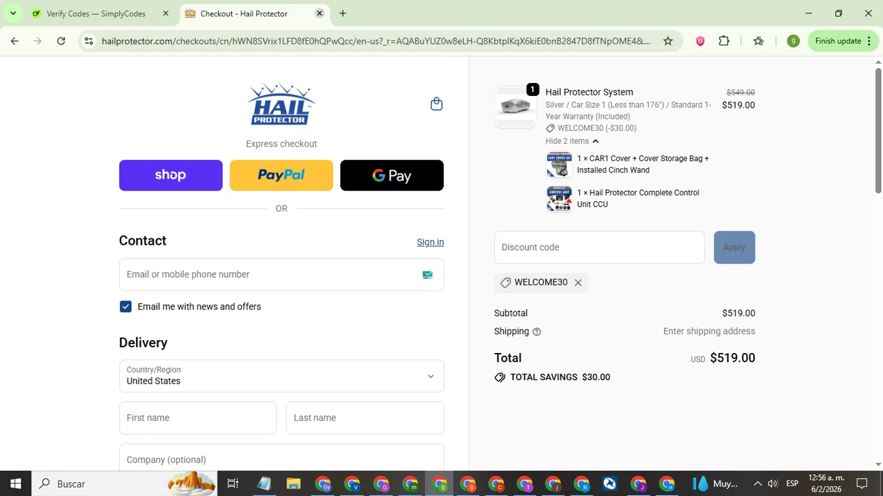Pay with Google Pay button
The height and width of the screenshot is (496, 883).
pos(392,175)
